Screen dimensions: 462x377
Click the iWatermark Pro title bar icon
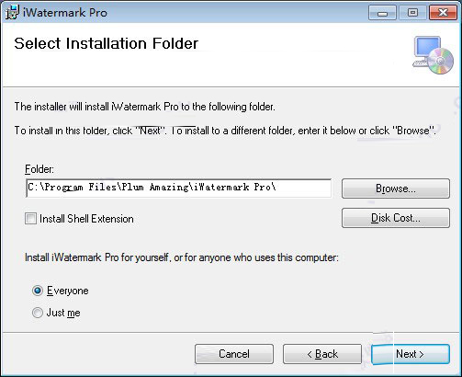point(12,12)
